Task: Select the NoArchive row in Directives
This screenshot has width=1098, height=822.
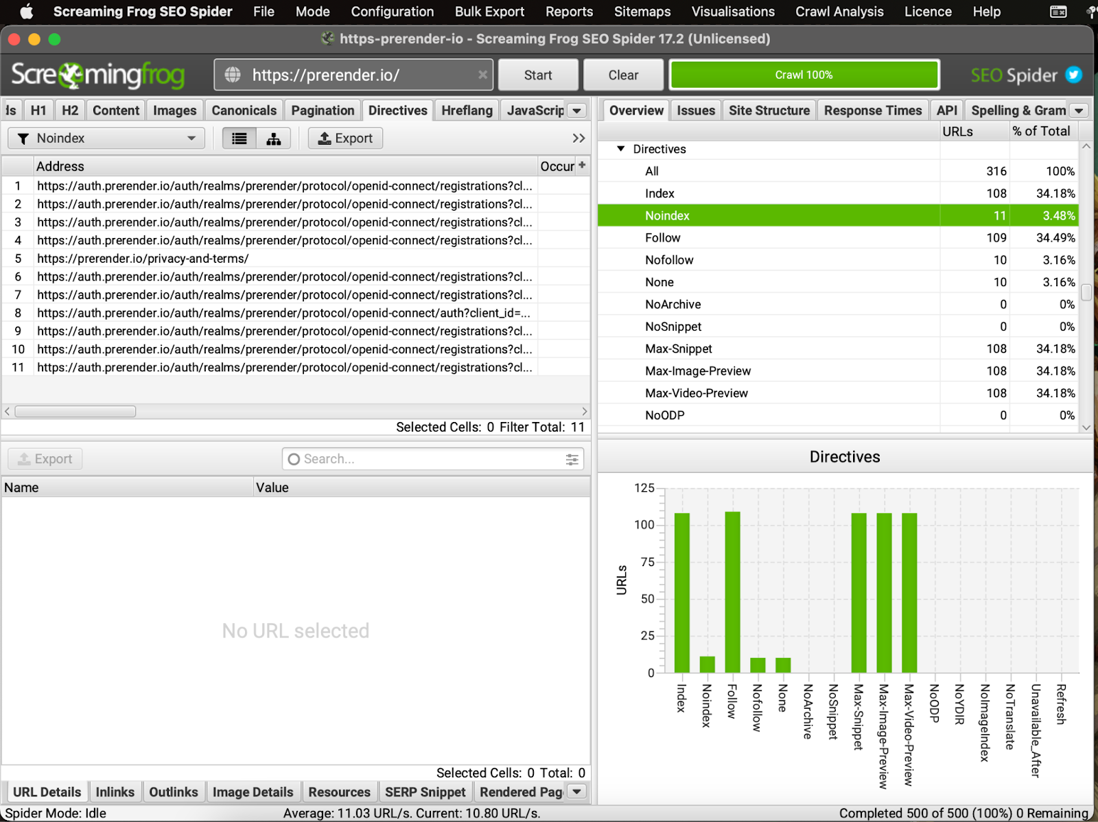Action: pos(837,305)
